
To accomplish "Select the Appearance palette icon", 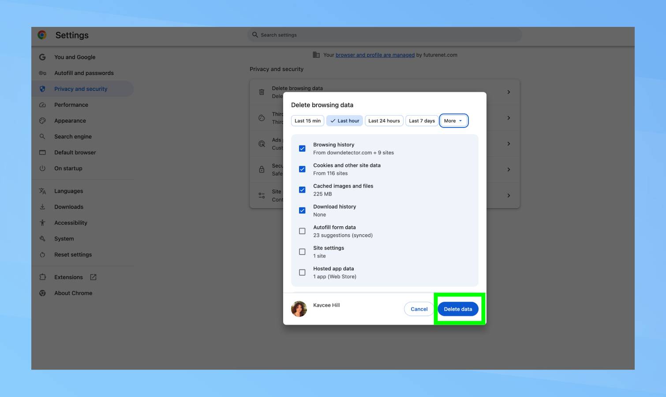I will 42,121.
